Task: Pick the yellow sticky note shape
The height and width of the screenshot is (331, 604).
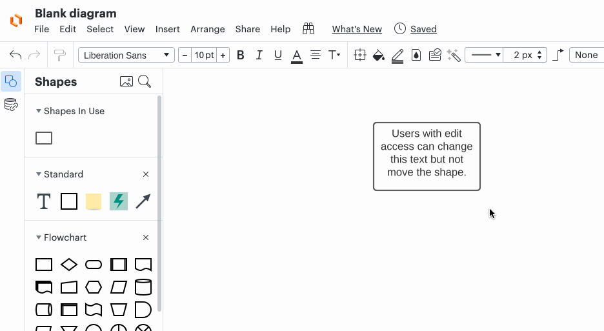Action: point(94,201)
